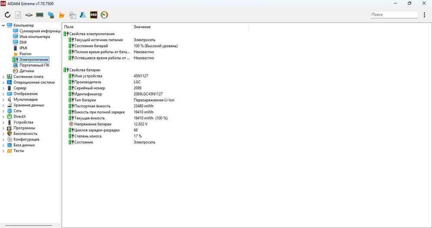Select Безопасность in the sidebar
Screen dimensions: 432x228
[25, 134]
